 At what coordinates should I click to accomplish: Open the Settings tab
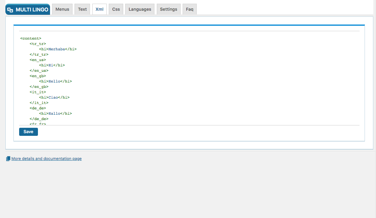(x=169, y=9)
